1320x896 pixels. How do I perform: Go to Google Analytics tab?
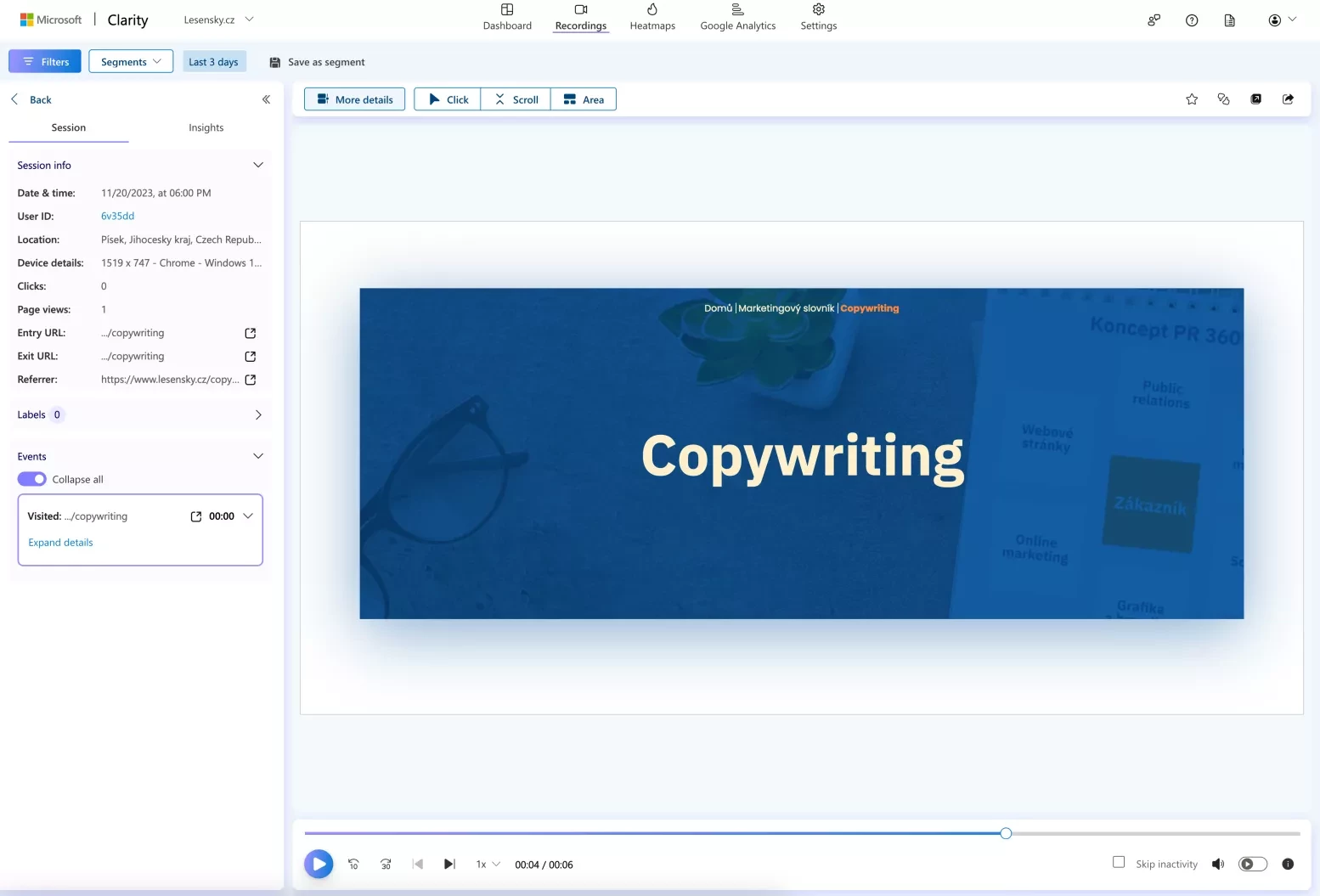(737, 17)
